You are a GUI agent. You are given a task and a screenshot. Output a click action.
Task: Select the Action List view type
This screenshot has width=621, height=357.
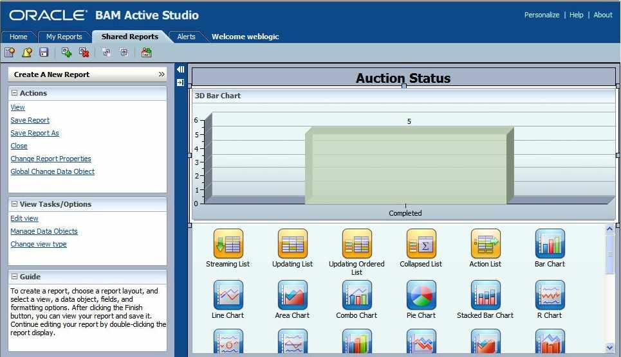pyautogui.click(x=485, y=248)
